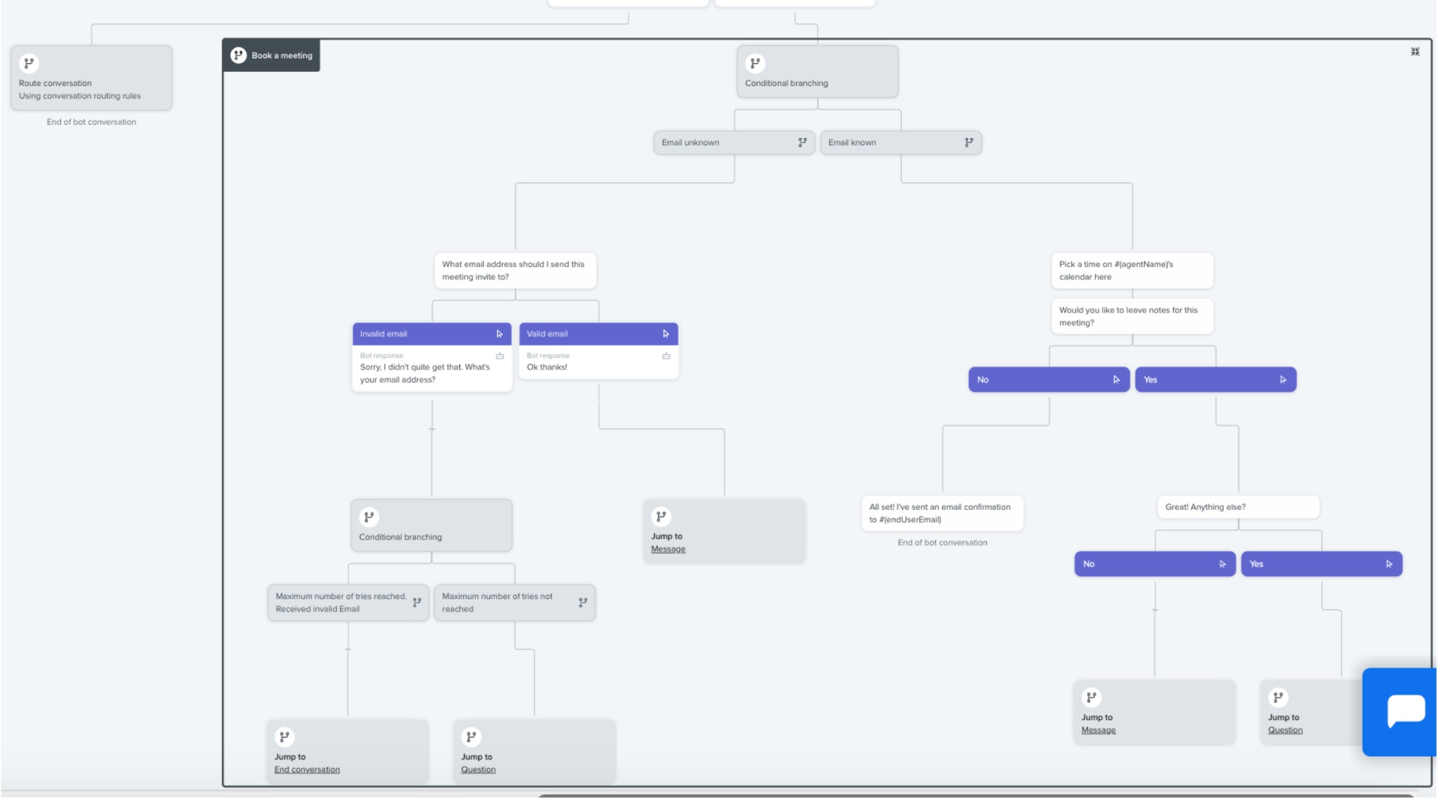The width and height of the screenshot is (1437, 800).
Task: Select 'Would you like to leave notes' question
Action: click(x=1132, y=316)
